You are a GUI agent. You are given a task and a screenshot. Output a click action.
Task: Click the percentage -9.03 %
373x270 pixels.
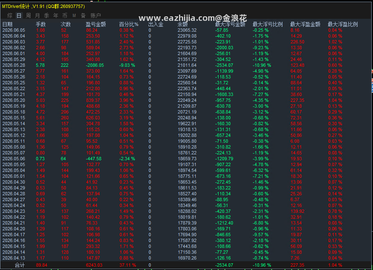[127, 65]
